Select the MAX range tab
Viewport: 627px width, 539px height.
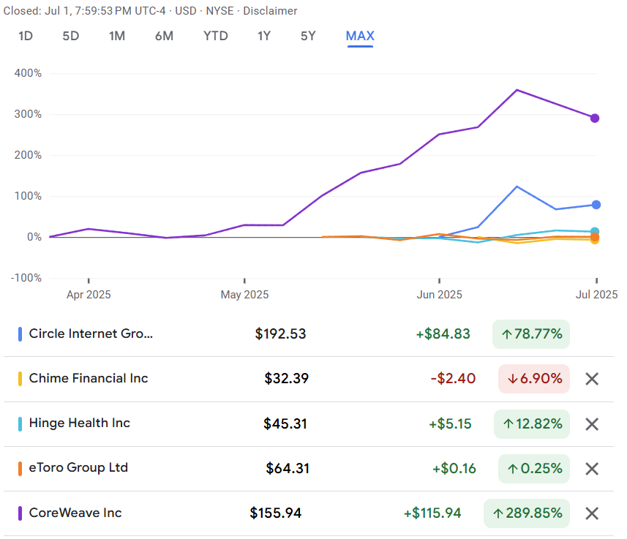tap(360, 36)
